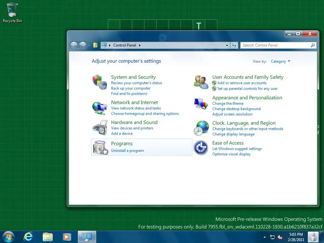Open recent pages dropdown arrow

point(89,45)
